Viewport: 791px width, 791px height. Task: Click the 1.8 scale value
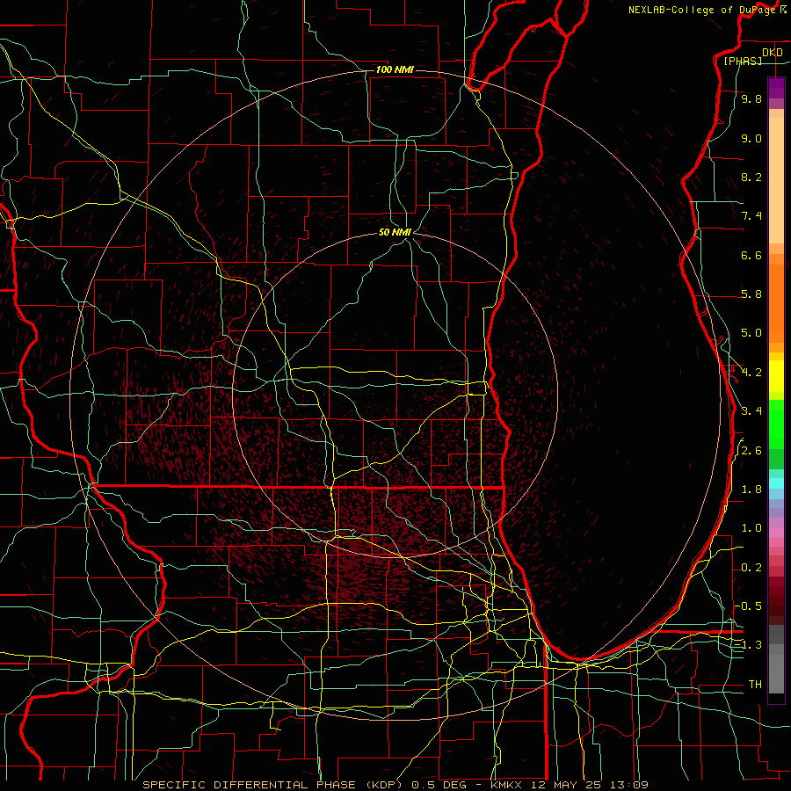751,490
